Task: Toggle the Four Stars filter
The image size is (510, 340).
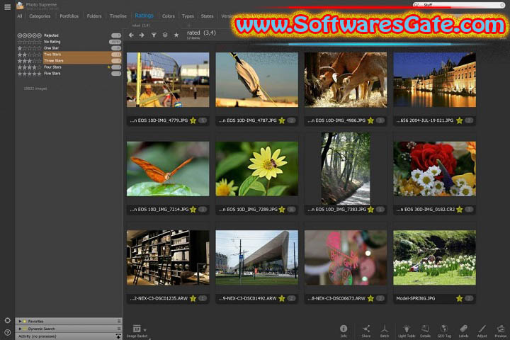Action: [69, 67]
